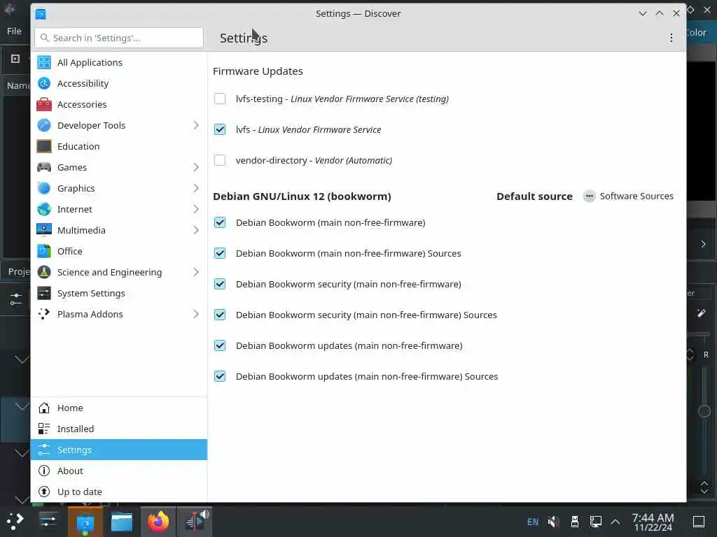Enable the lvfs-testing firmware source

click(220, 99)
